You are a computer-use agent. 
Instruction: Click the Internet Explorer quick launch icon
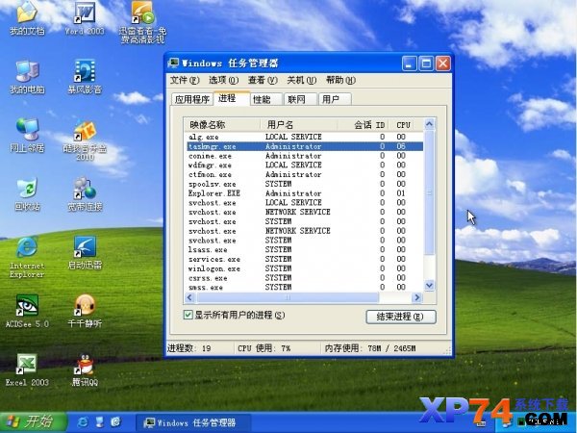[x=83, y=422]
